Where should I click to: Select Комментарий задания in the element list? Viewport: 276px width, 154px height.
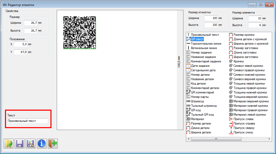[x=206, y=61]
